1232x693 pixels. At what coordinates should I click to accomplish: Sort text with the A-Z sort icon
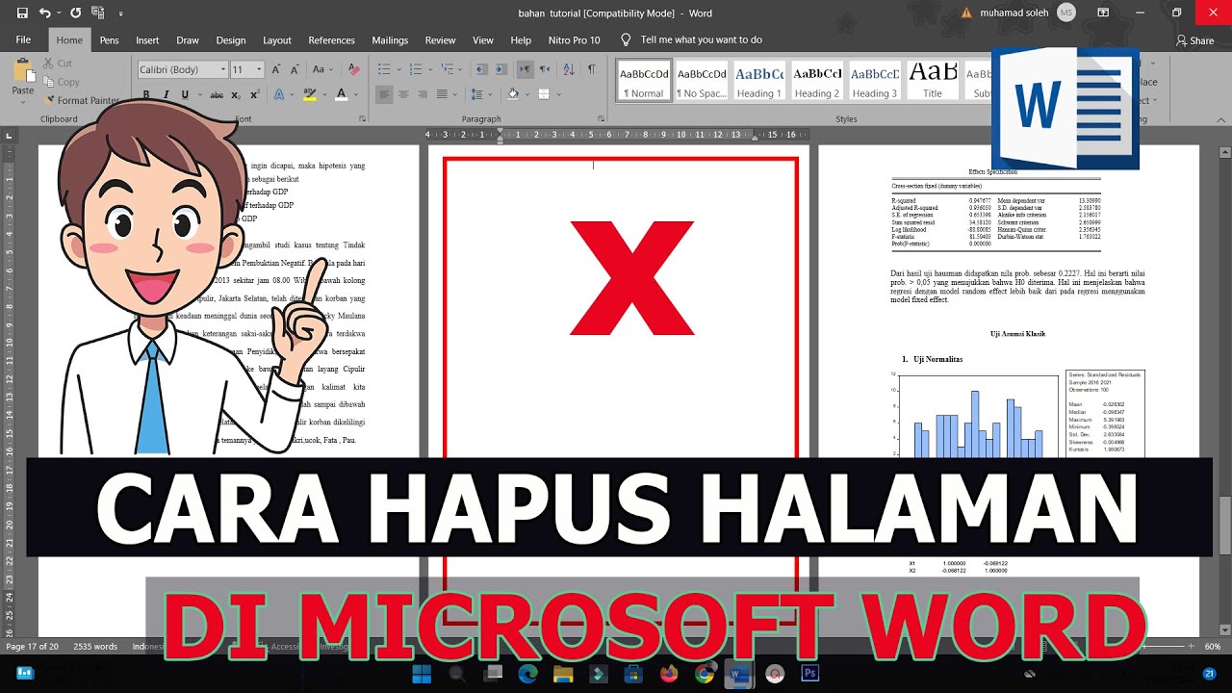568,69
